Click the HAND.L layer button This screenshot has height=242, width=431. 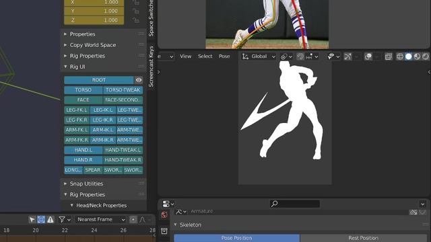pos(84,150)
